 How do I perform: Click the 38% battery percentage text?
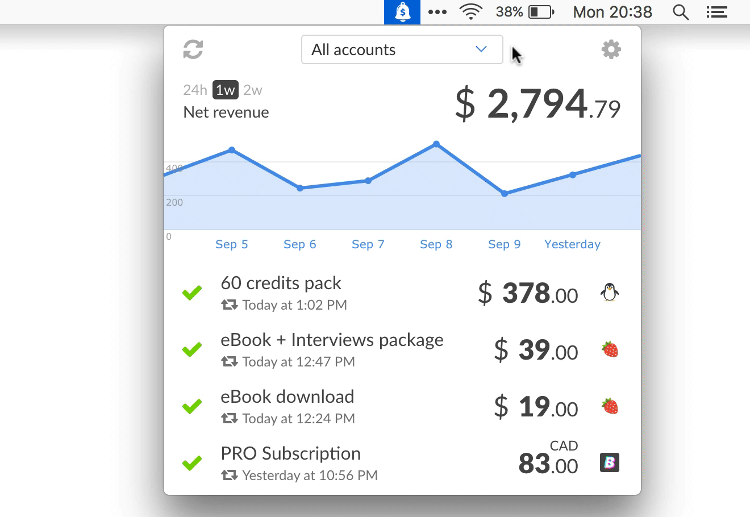509,12
